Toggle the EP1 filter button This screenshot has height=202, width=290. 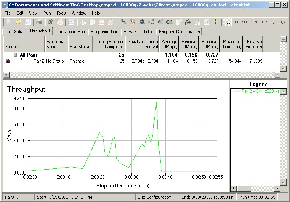[x=254, y=22]
